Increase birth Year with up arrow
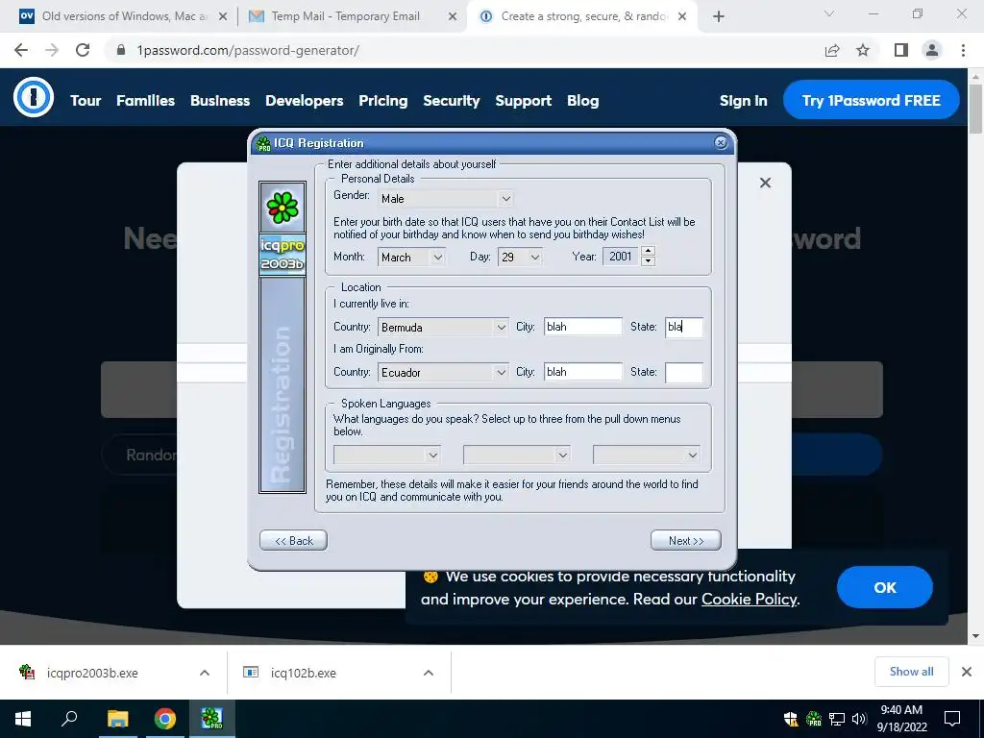This screenshot has width=984, height=738. tap(649, 251)
